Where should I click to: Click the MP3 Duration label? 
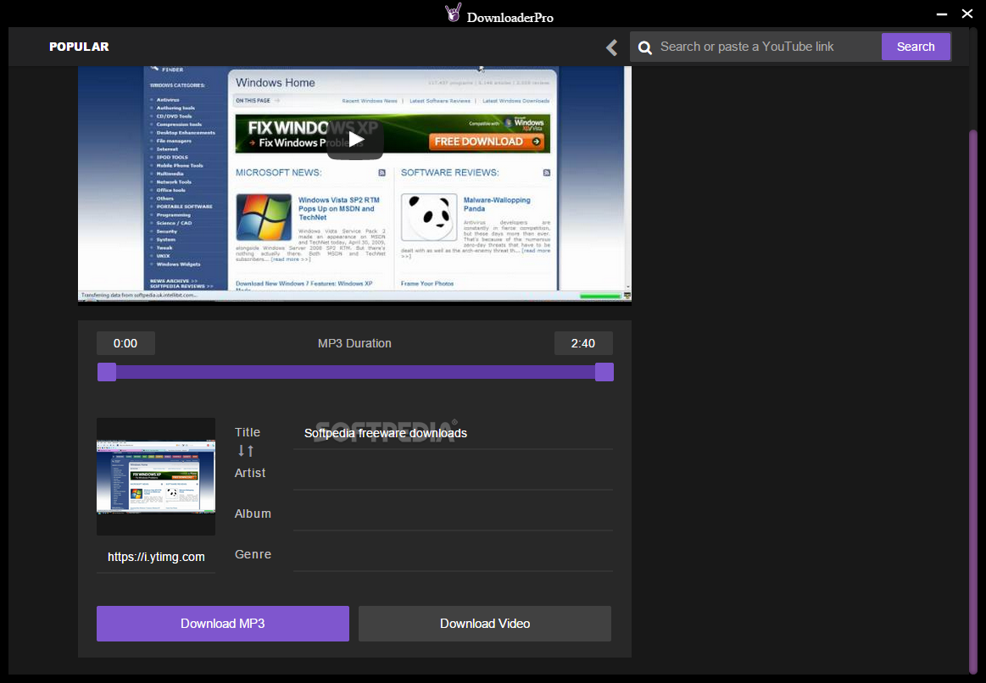(354, 344)
